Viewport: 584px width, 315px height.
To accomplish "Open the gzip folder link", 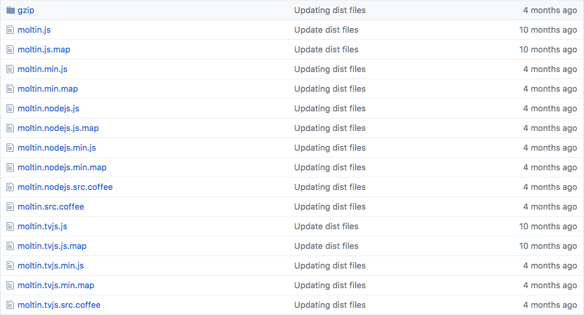I will tap(26, 11).
